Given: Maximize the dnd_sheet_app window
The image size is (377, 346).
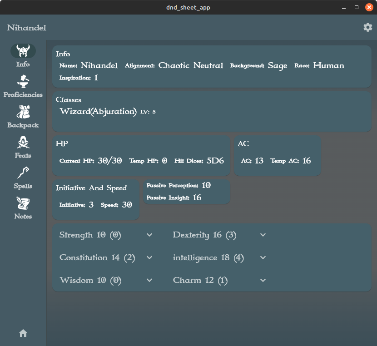Looking at the screenshot, I should pos(357,7).
